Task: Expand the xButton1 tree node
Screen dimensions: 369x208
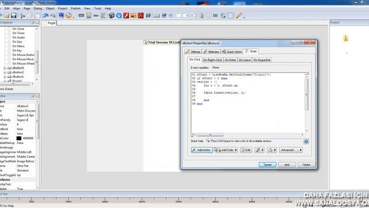Action: tap(5, 77)
